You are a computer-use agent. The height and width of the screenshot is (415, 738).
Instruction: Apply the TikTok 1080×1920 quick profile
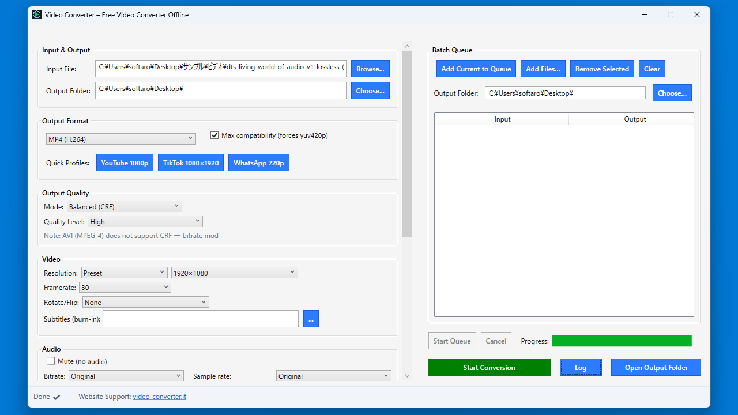pos(190,163)
